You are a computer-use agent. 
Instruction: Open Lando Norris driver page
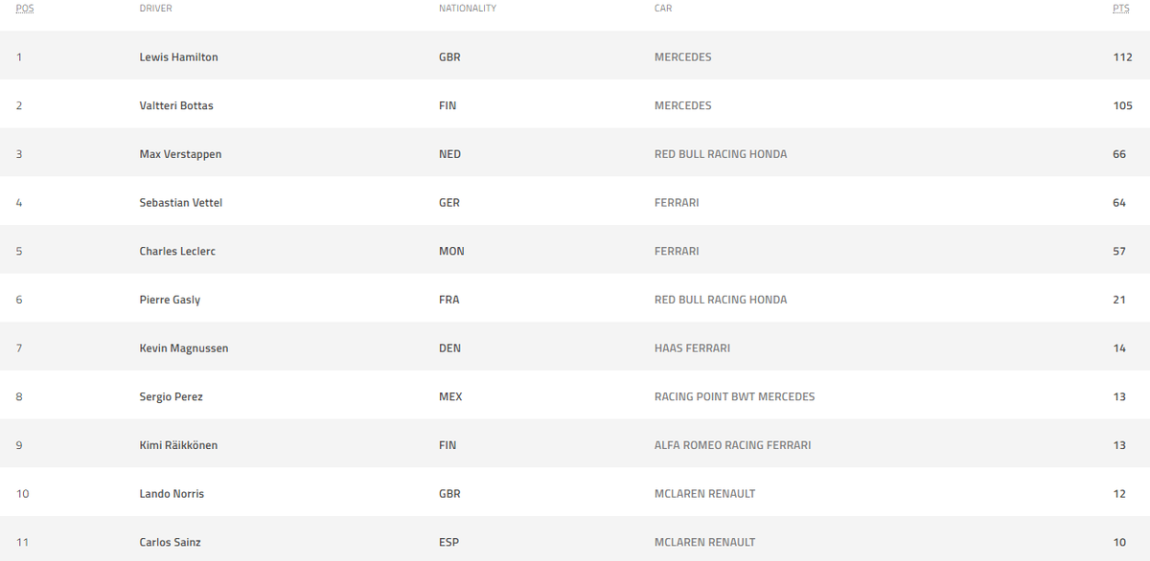coord(172,494)
